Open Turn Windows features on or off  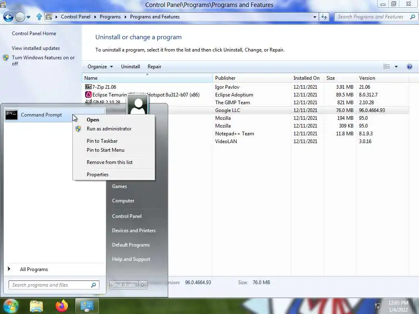43,61
